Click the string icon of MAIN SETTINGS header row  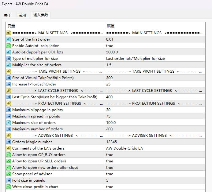pos(9,33)
